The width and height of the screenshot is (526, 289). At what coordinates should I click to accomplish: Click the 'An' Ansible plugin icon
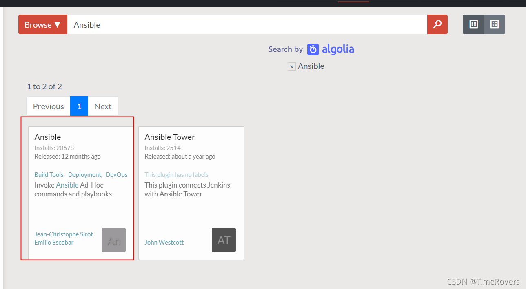(113, 240)
